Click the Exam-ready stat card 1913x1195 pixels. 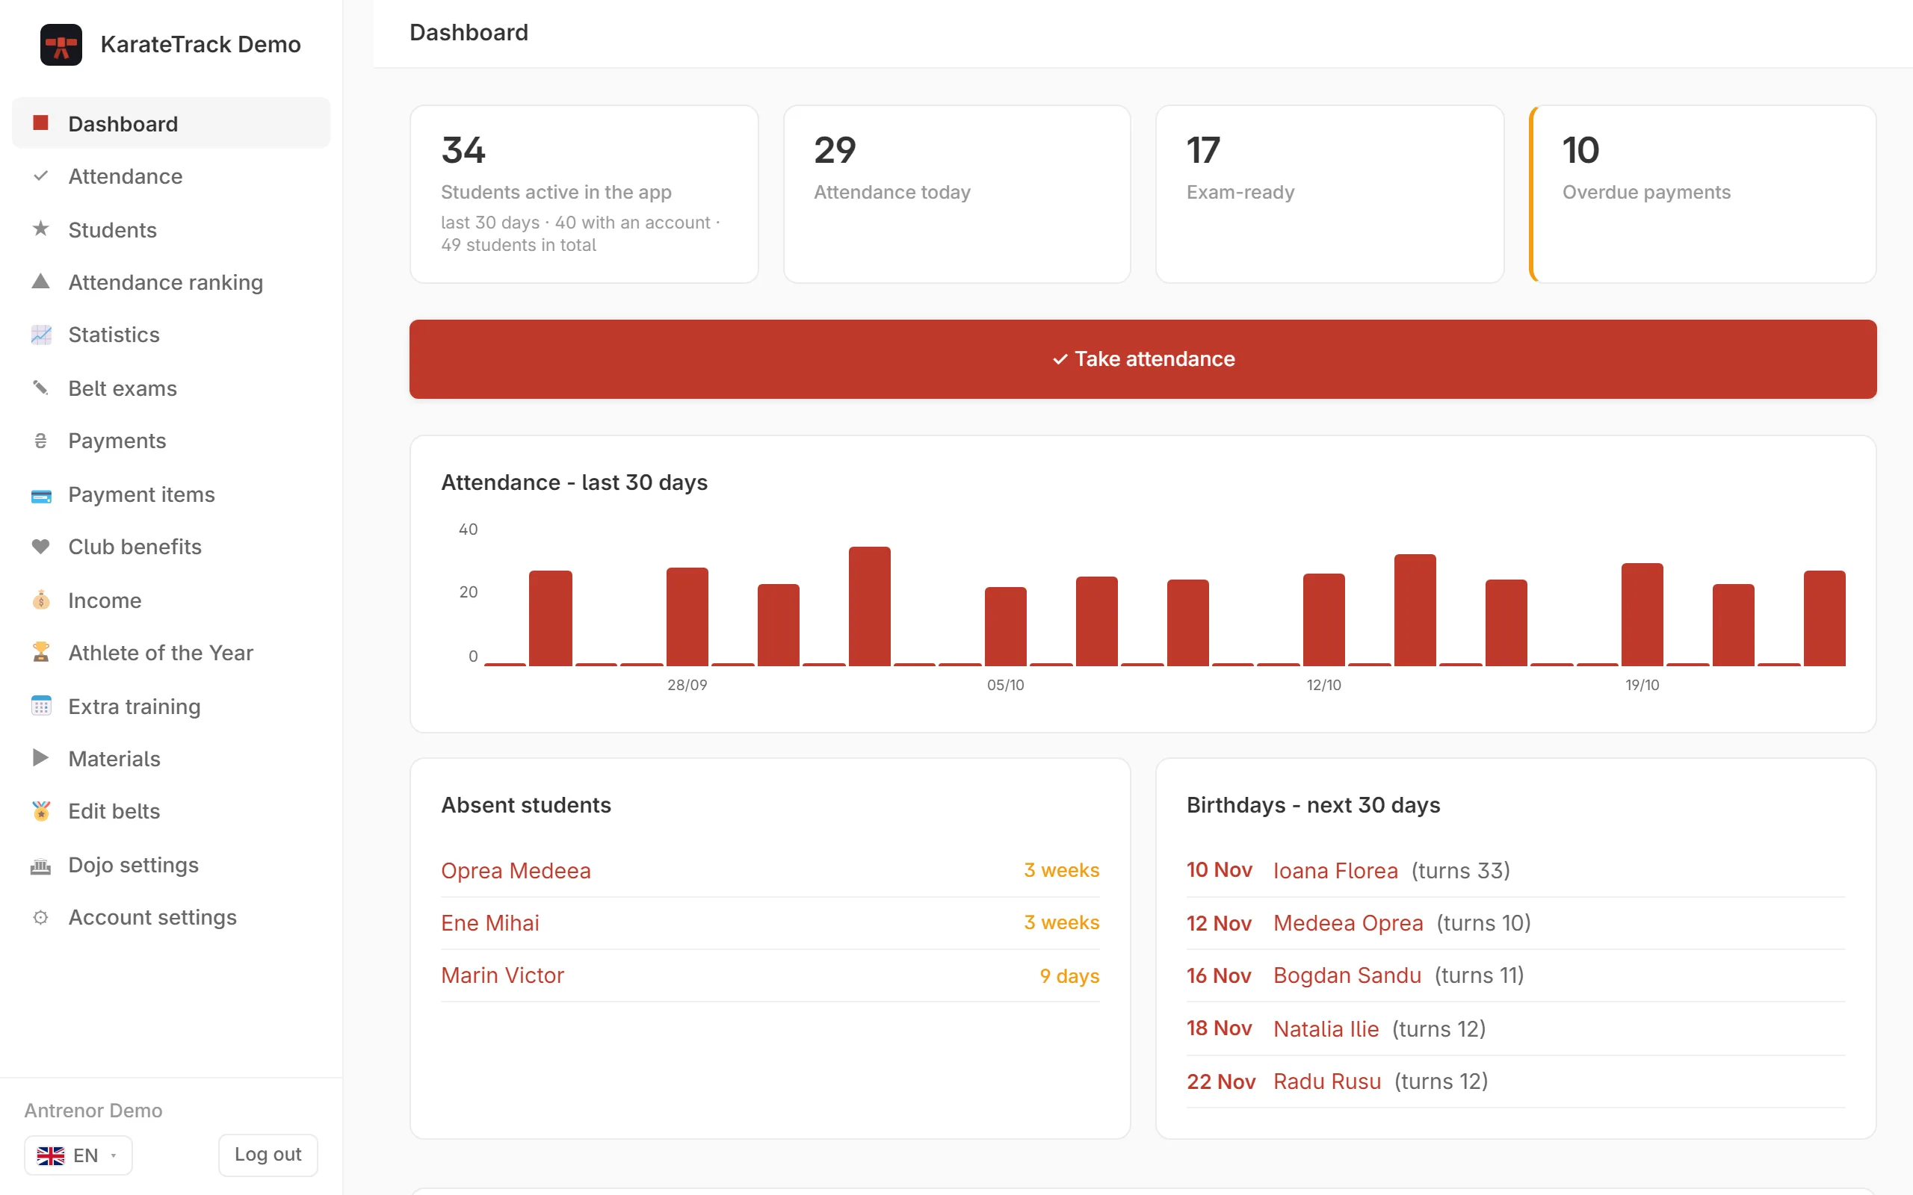pos(1329,194)
